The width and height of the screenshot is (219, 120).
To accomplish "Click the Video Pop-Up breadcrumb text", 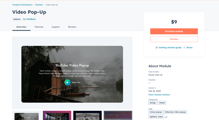I will click(52, 5).
